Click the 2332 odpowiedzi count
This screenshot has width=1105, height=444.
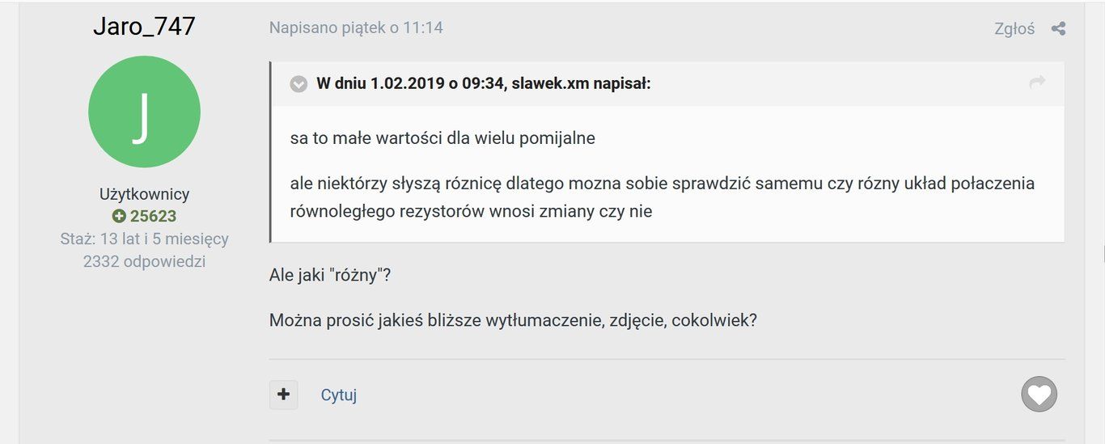click(x=144, y=261)
